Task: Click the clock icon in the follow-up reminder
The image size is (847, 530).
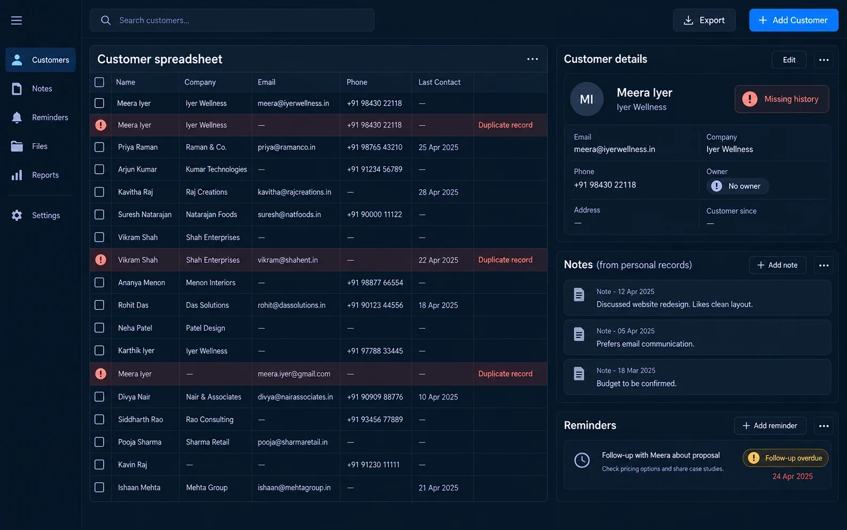Action: point(582,460)
